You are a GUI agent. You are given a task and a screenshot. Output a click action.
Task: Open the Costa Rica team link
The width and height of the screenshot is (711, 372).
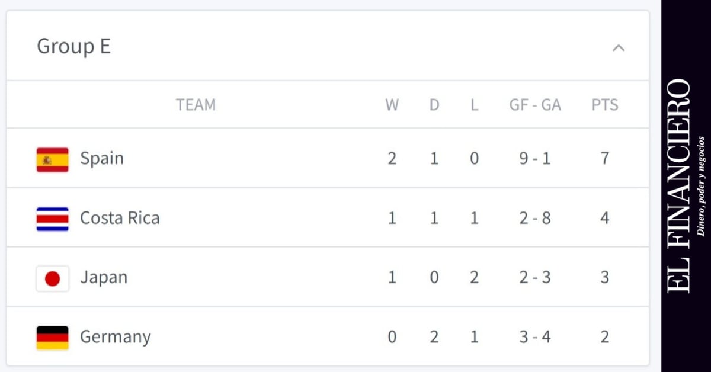[x=120, y=218]
